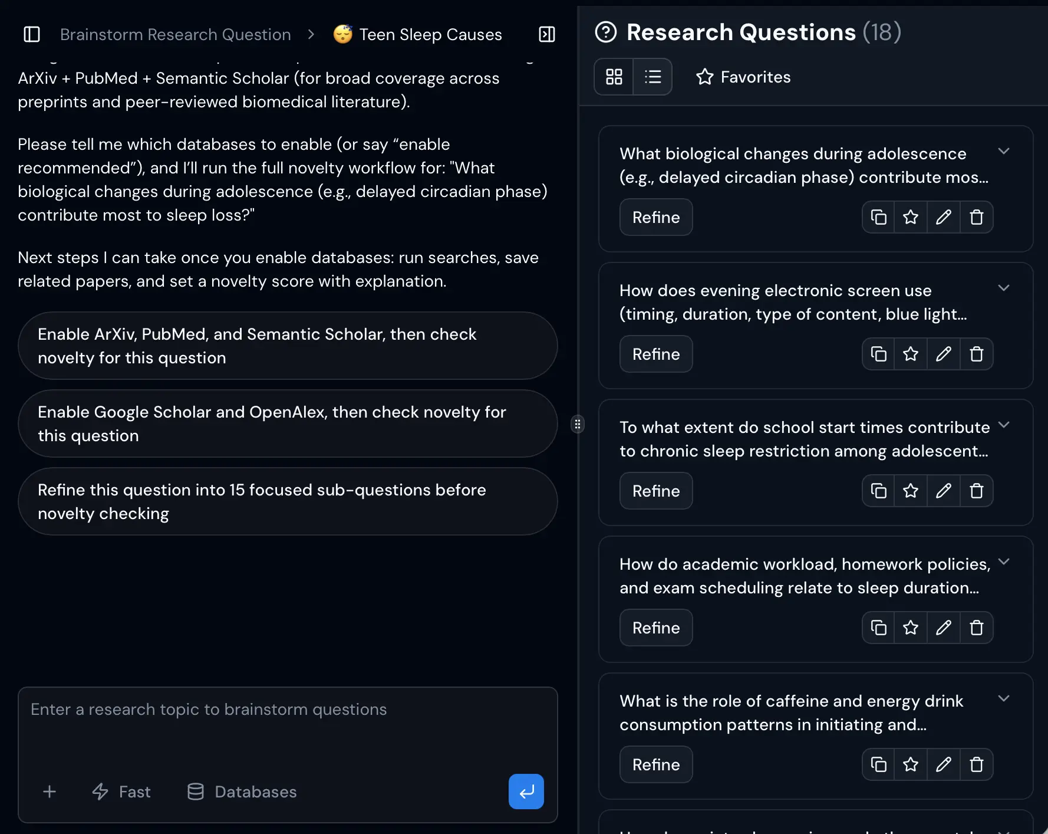Click Refine on the first question

point(655,217)
